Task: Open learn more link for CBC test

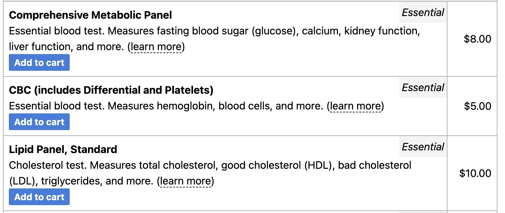Action: point(355,106)
